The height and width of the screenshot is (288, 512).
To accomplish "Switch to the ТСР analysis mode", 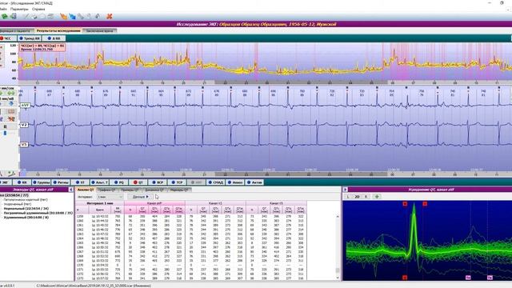I will 177,182.
